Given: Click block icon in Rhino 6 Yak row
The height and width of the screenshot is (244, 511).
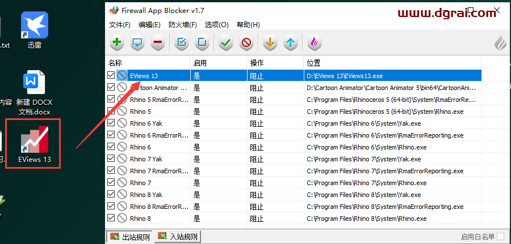Looking at the screenshot, I should [122, 123].
